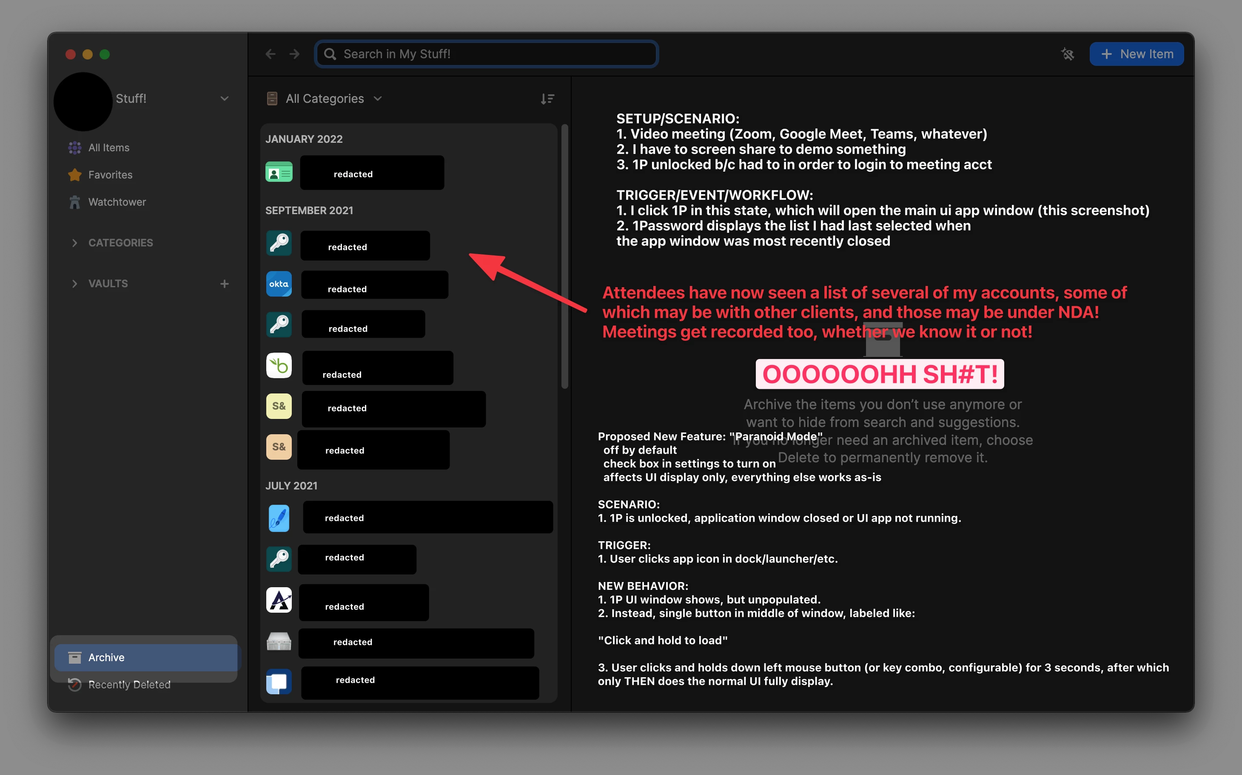Select the blue pen item icon

pos(279,518)
